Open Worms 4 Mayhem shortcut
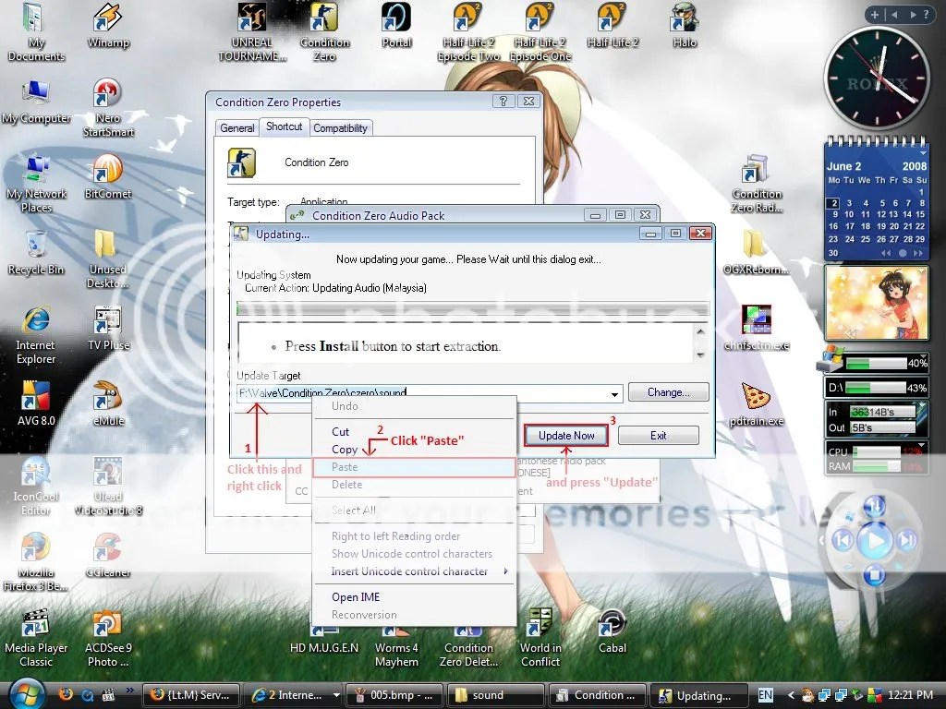Screen dimensions: 946x709 tap(396, 645)
